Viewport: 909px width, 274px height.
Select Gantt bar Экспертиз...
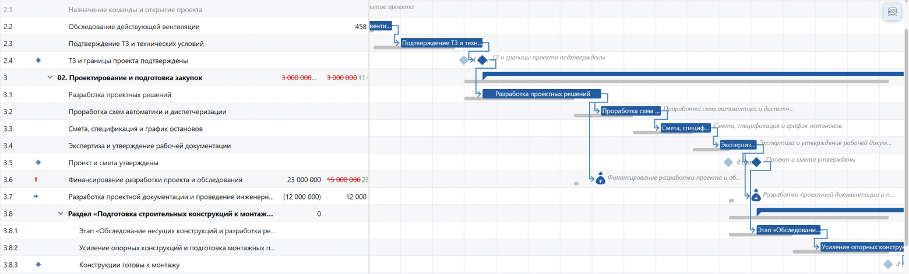coord(738,145)
